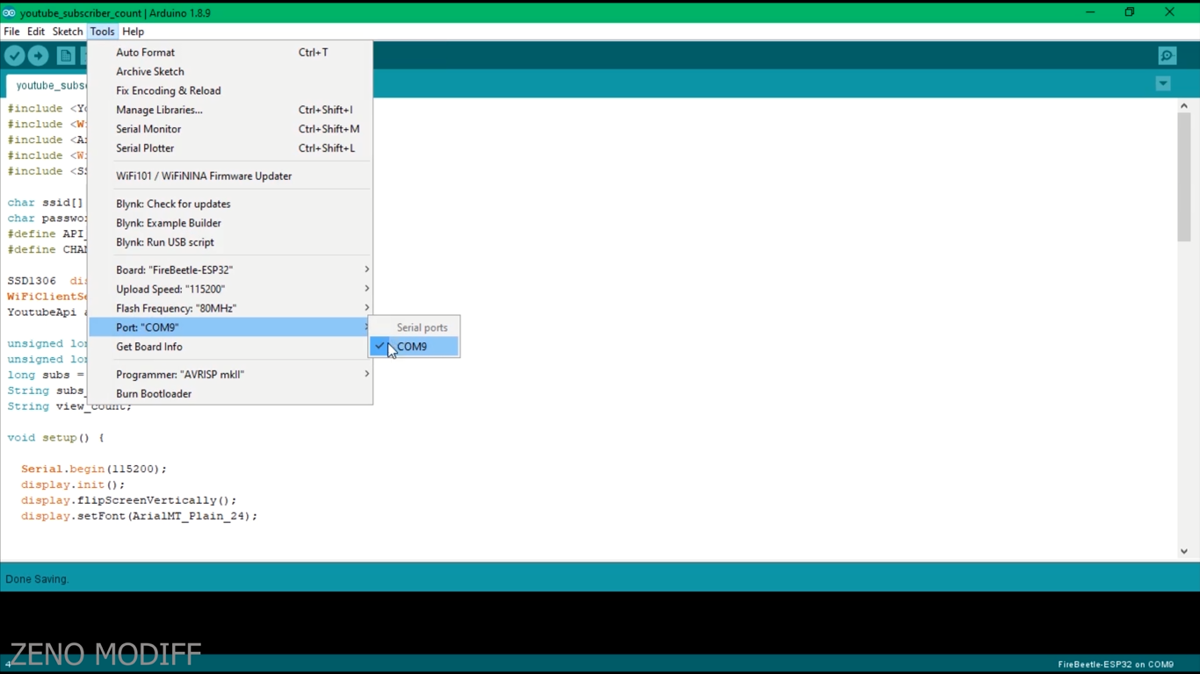The image size is (1200, 674).
Task: Click the Arduino app icon in title bar
Action: 9,13
